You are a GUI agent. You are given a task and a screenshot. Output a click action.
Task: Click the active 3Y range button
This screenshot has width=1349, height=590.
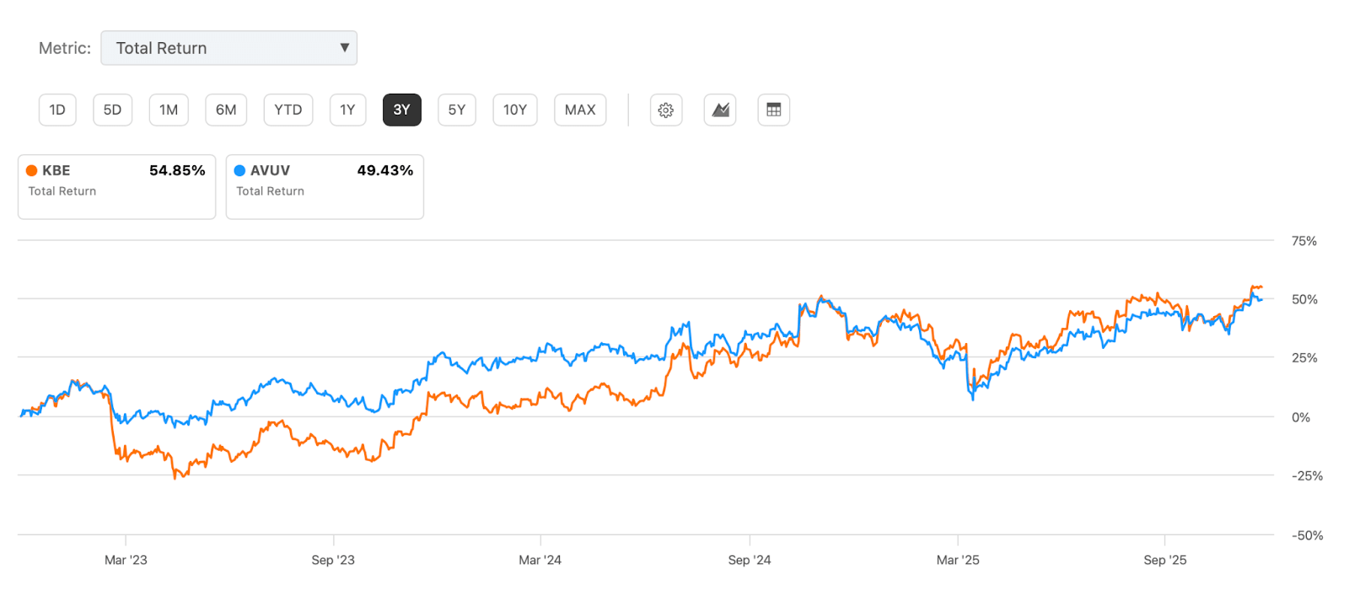click(401, 110)
